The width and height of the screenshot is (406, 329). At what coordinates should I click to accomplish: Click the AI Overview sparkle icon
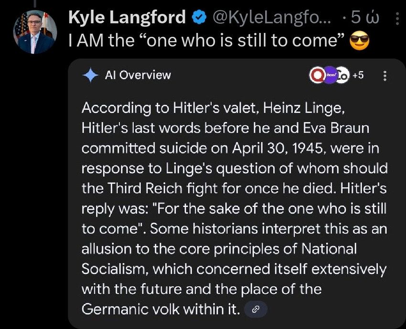click(x=90, y=75)
